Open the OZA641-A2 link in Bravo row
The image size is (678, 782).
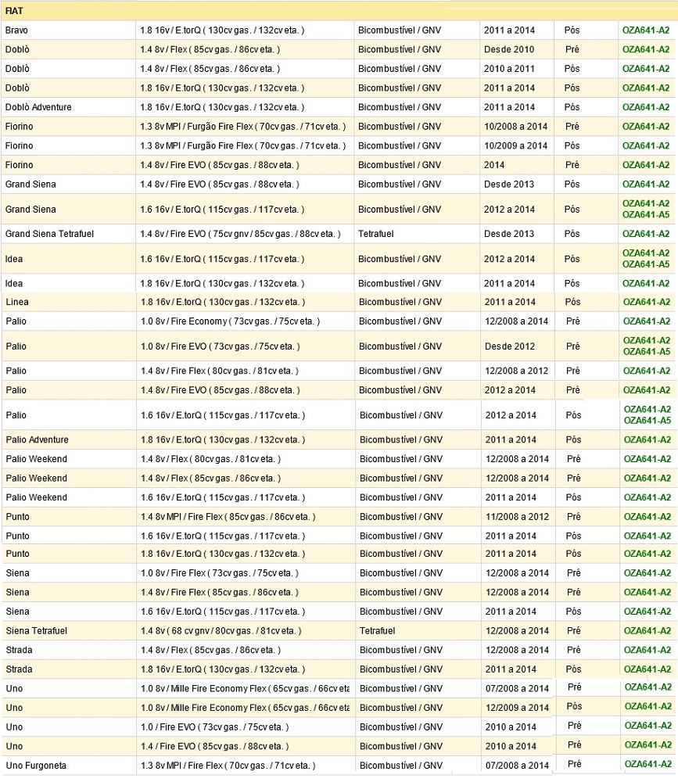[x=646, y=30]
